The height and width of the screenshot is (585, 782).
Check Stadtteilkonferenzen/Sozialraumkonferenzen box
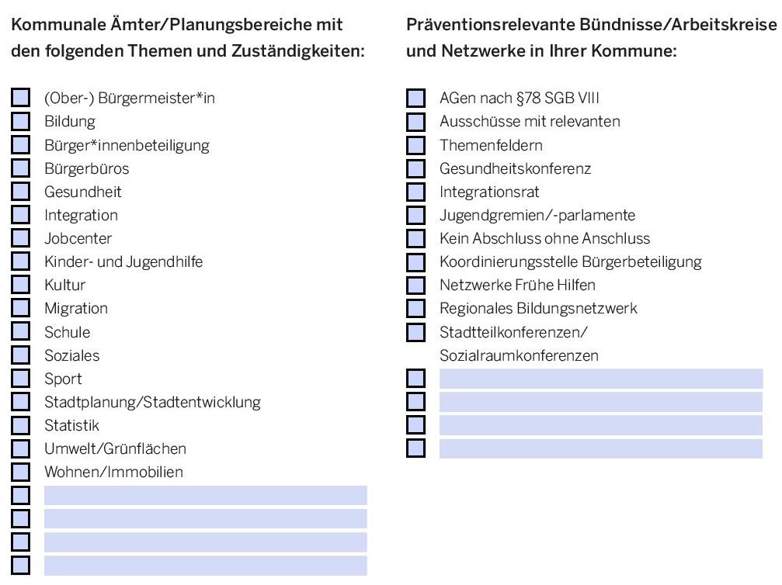(x=416, y=332)
